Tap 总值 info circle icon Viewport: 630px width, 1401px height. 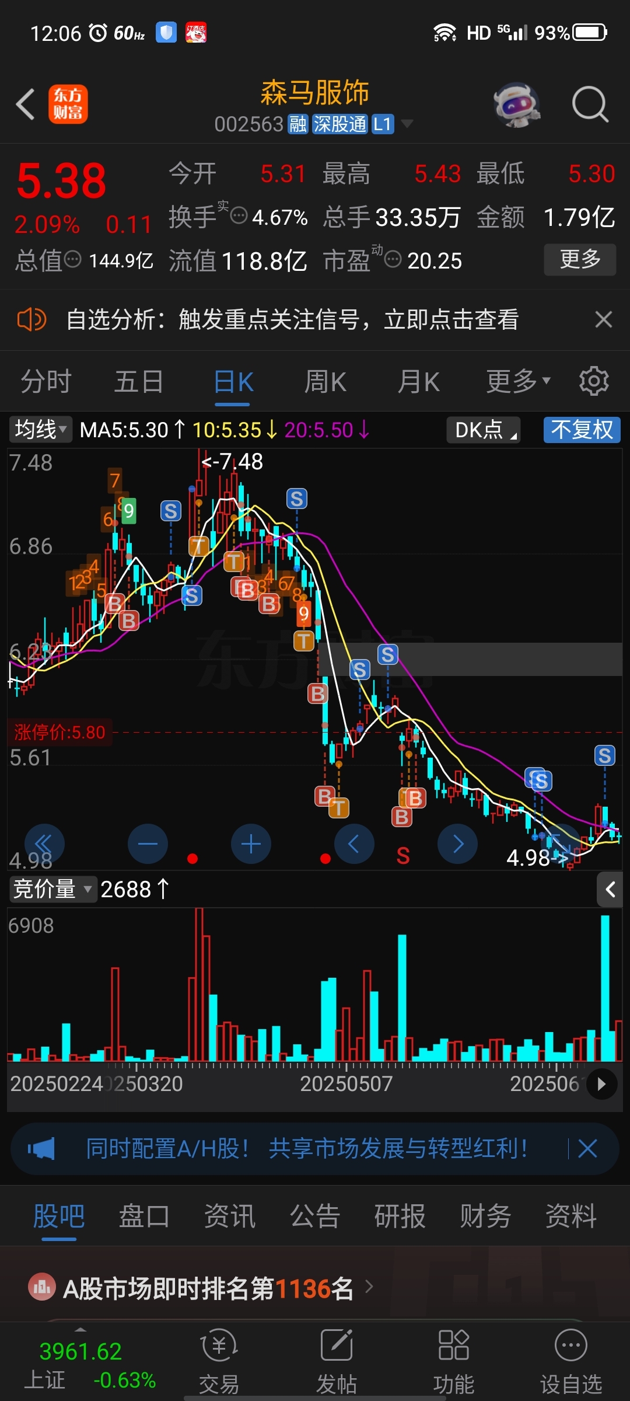(x=72, y=259)
